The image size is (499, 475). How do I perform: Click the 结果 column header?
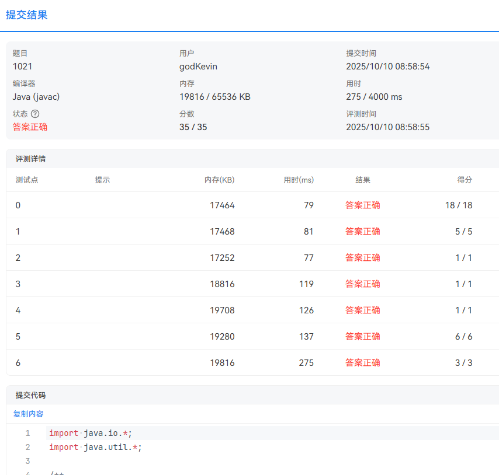(363, 180)
